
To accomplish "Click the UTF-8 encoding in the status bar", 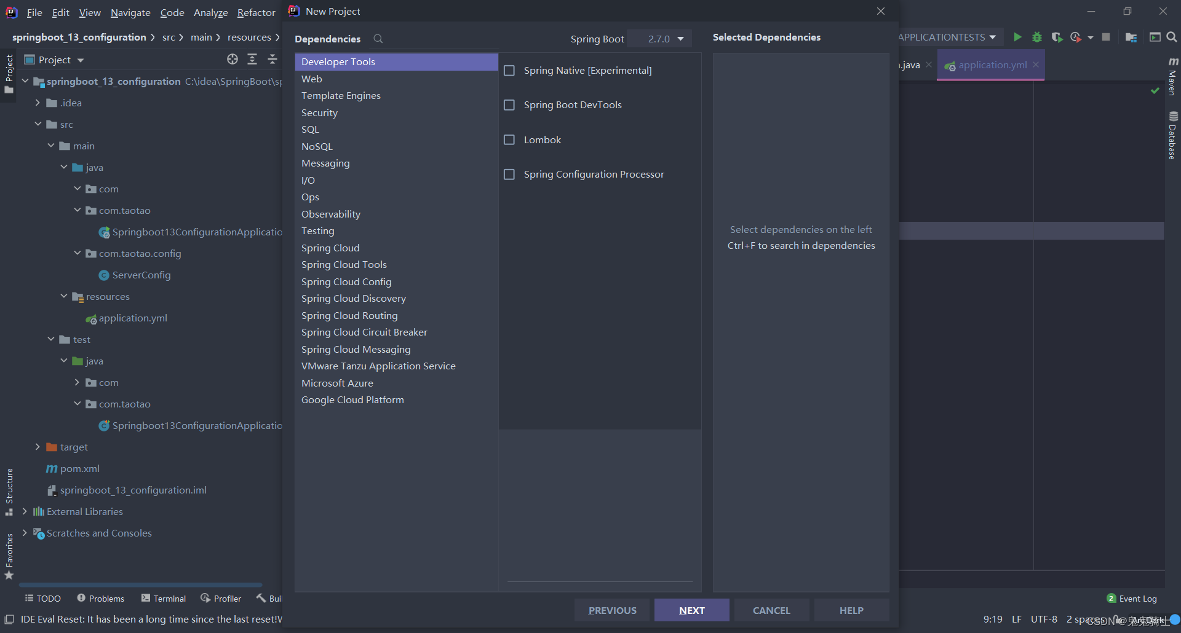I will 1044,619.
